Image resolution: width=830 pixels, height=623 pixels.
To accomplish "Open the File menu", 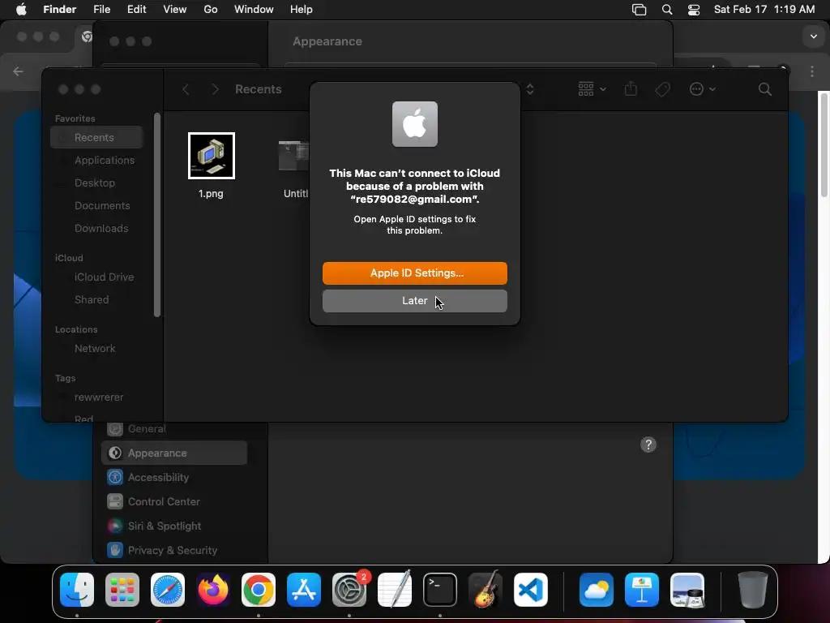I will point(101,10).
